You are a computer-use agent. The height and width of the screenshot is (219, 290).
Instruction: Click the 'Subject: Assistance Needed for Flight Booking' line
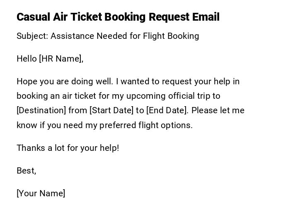click(108, 36)
